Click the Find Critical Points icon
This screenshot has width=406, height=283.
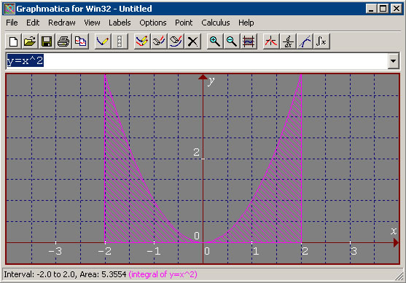coord(271,41)
